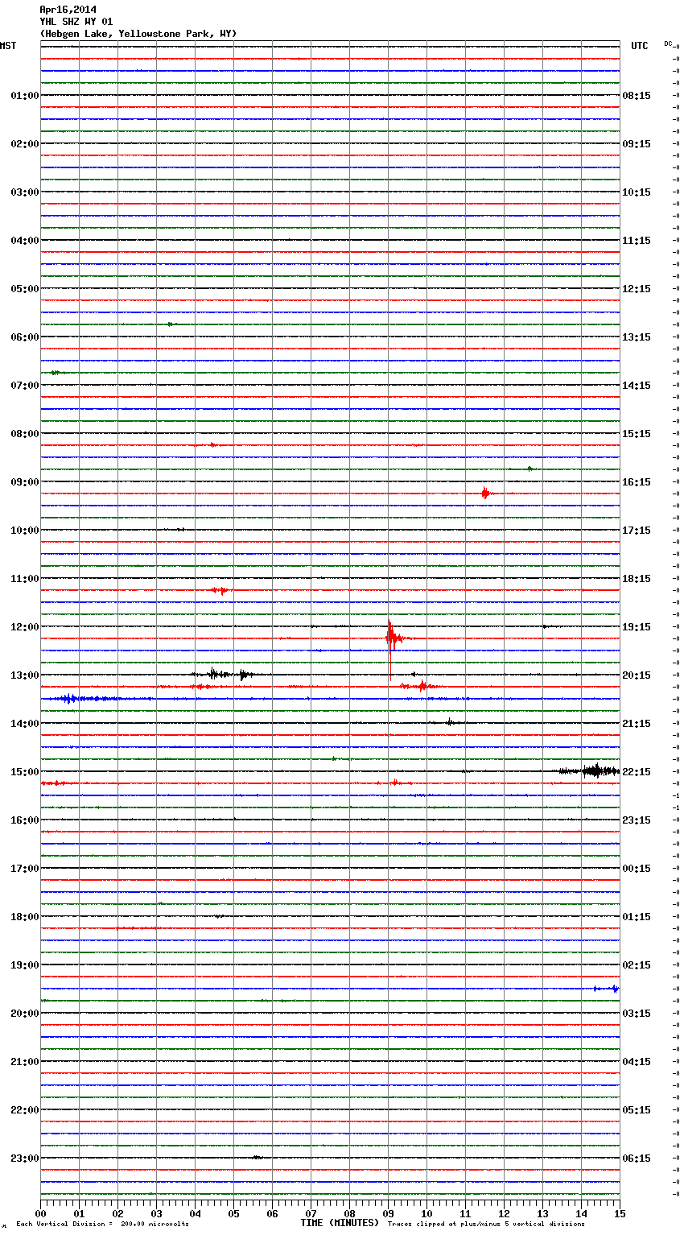
Task: Select the 22:15 UTC time label
Action: point(636,772)
